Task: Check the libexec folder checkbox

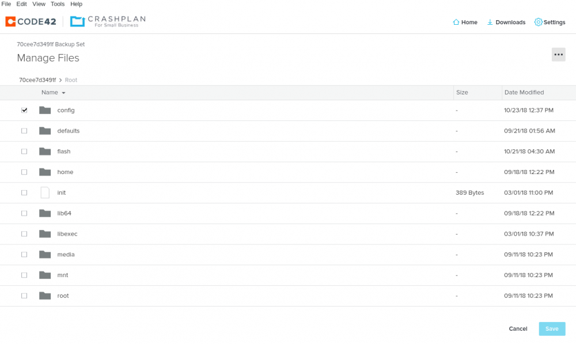Action: [x=24, y=234]
